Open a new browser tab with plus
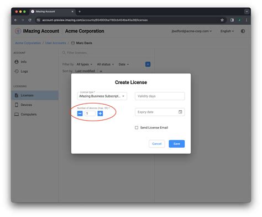 pos(80,12)
